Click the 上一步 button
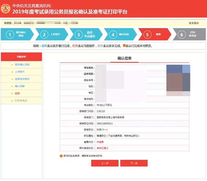207x181 pixels. click(x=105, y=163)
